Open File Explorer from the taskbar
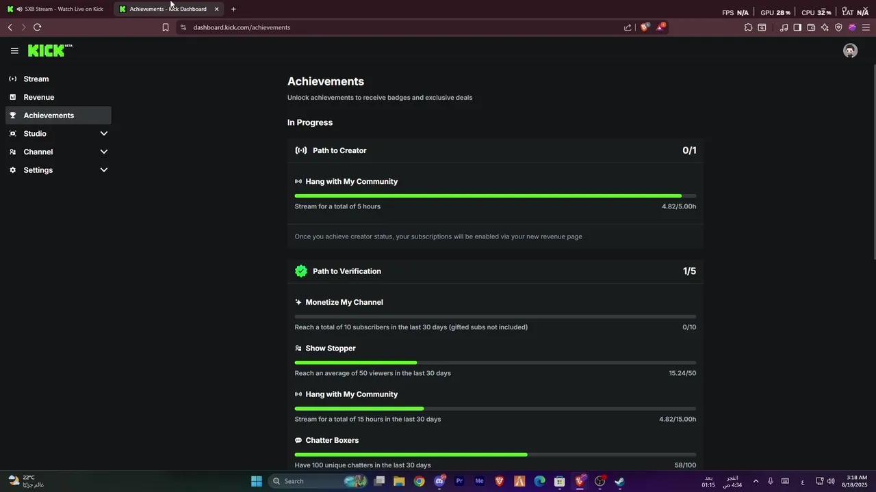This screenshot has width=876, height=492. pos(399,481)
